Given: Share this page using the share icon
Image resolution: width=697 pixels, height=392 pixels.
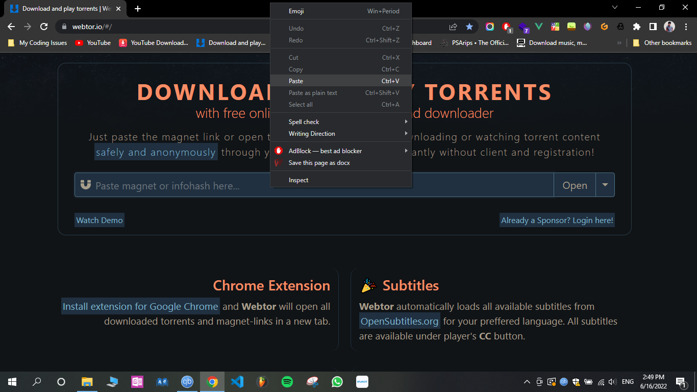Looking at the screenshot, I should click(x=453, y=27).
